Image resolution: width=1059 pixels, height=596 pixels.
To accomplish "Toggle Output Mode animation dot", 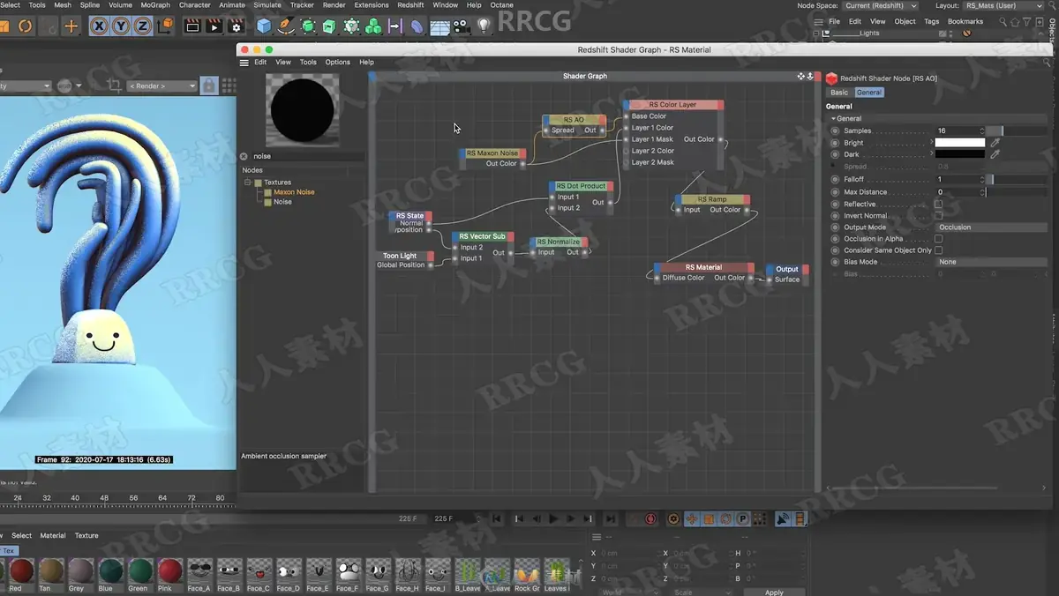I will pyautogui.click(x=835, y=227).
